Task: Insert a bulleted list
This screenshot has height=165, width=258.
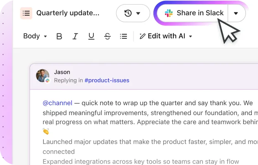Action: point(123,36)
